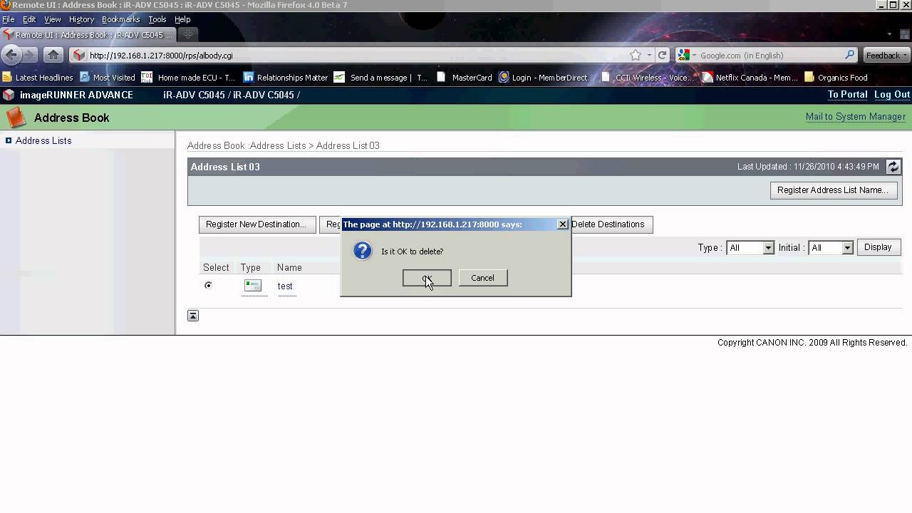912x513 pixels.
Task: Click the imageRUNNER ADVANCE logo icon
Action: pos(9,95)
